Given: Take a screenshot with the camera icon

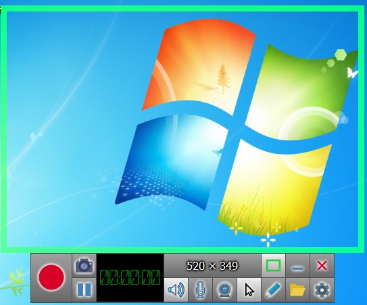Looking at the screenshot, I should [84, 265].
